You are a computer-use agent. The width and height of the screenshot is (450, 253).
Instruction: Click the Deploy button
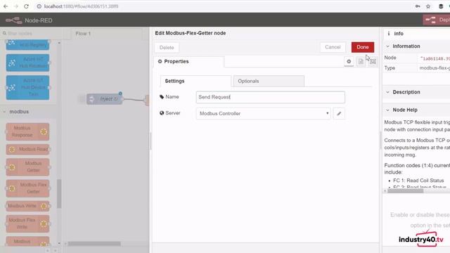click(437, 20)
